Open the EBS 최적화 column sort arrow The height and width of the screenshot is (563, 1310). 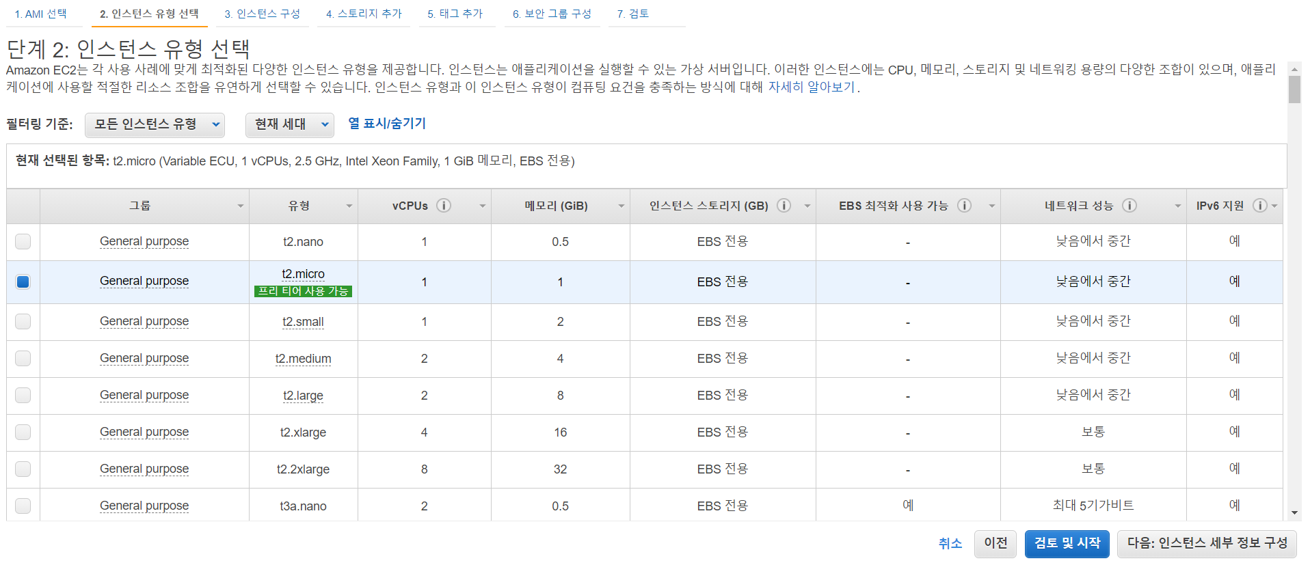coord(991,206)
